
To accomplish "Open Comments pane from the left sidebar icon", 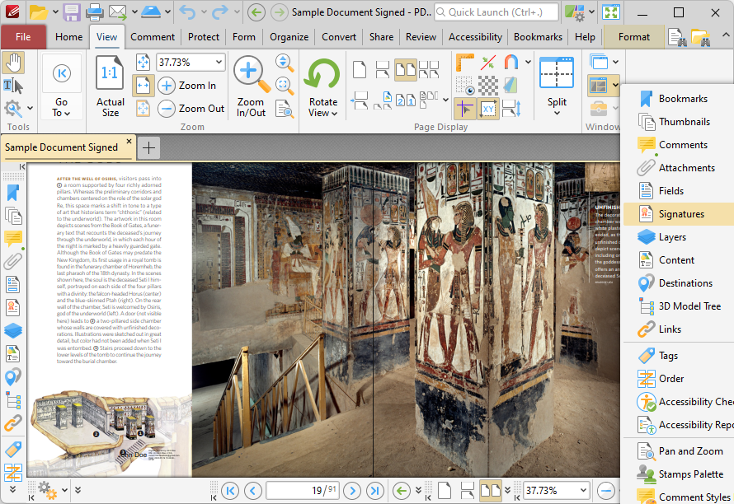I will pos(13,239).
